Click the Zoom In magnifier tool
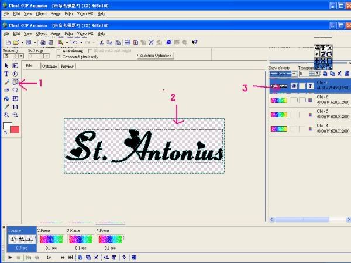351x263 pixels. [6, 115]
